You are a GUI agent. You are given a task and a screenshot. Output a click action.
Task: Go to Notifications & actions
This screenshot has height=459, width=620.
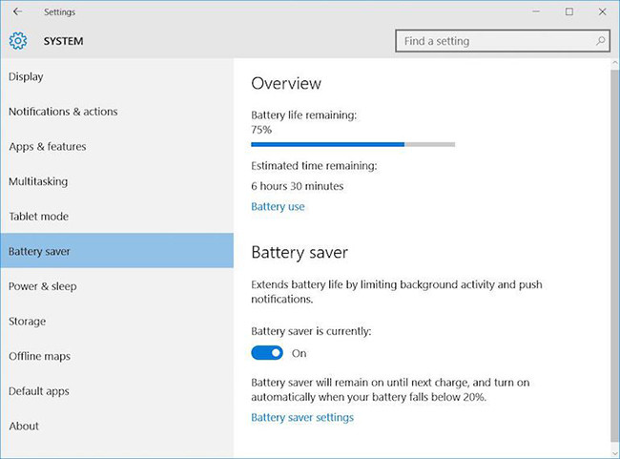pyautogui.click(x=63, y=112)
